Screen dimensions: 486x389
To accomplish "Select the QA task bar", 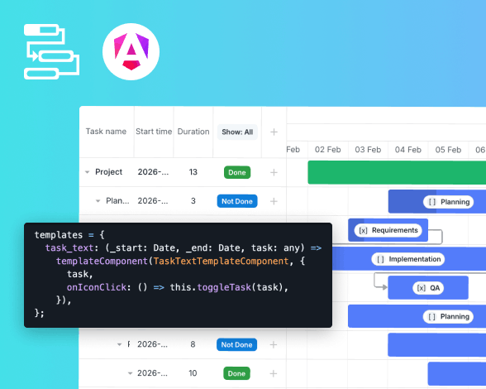I will [428, 288].
